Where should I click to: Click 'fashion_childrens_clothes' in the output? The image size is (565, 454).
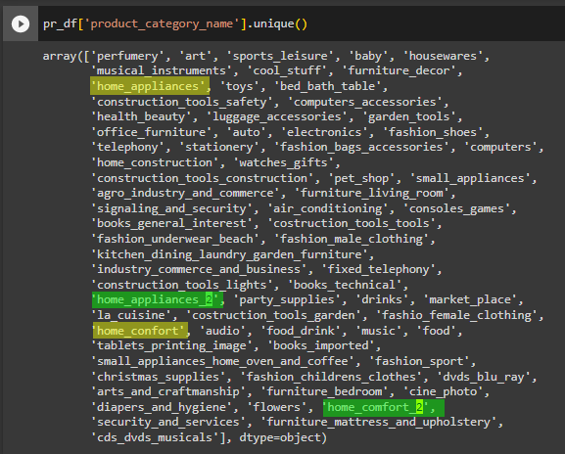(331, 378)
